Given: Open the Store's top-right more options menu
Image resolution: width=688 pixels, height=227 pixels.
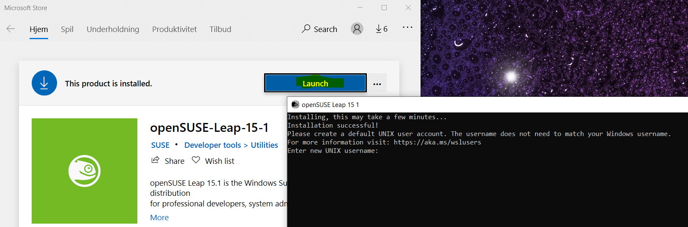Looking at the screenshot, I should pyautogui.click(x=407, y=27).
